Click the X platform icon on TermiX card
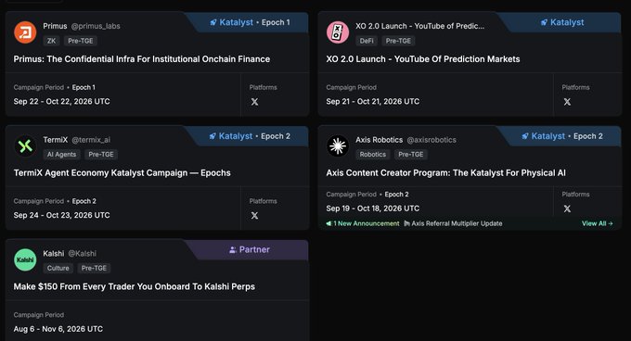The image size is (631, 341). (x=255, y=216)
